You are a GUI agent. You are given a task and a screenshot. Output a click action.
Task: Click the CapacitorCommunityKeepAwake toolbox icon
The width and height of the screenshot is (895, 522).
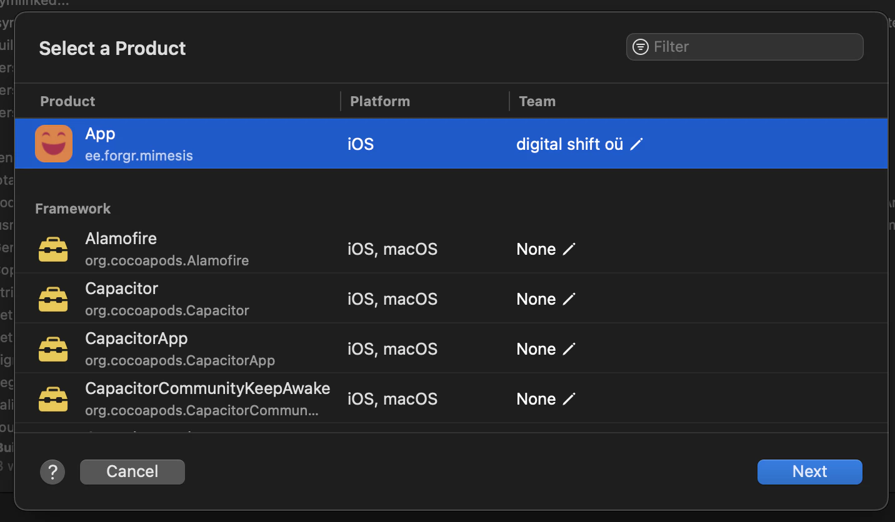53,398
